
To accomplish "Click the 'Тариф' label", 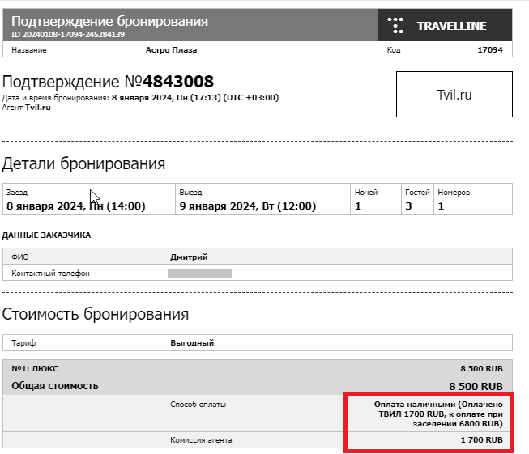I will (23, 343).
